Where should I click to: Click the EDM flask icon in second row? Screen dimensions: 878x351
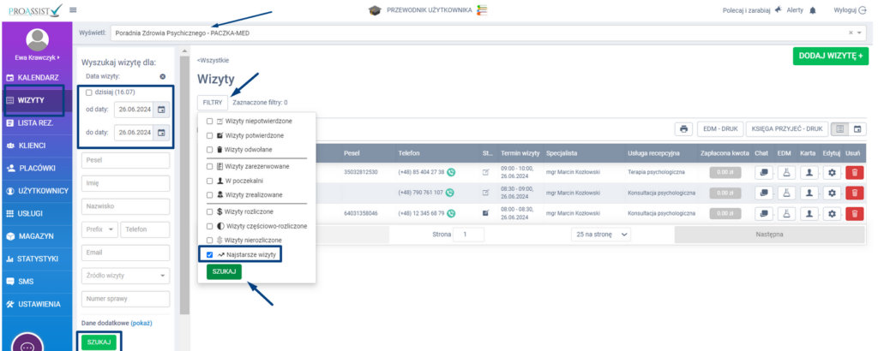[x=784, y=193]
